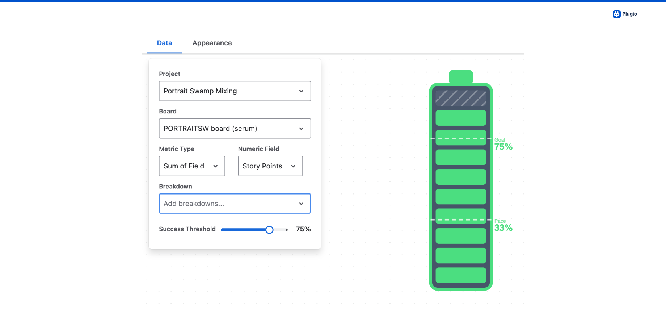Focus the Add breakdowns input
Viewport: 666px width, 326px height.
tap(228, 204)
